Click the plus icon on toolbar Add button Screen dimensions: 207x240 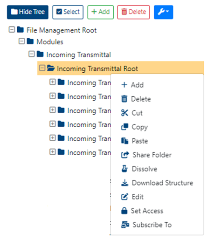click(94, 12)
